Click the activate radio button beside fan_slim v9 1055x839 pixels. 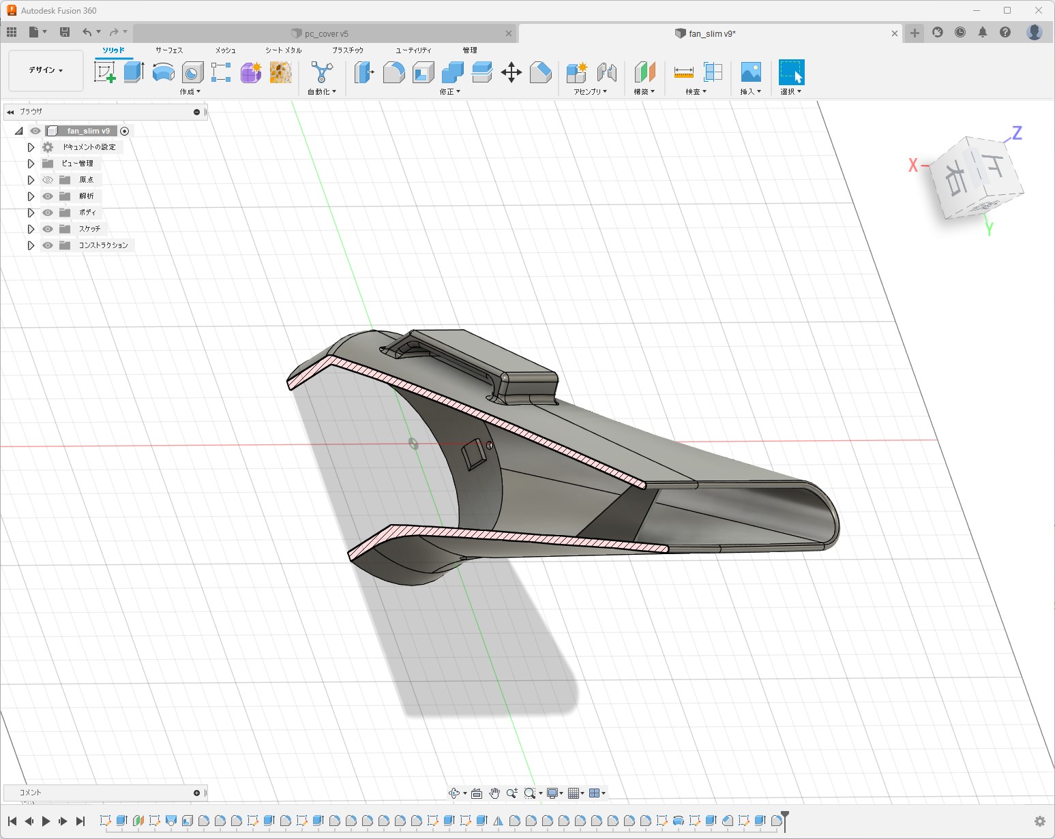[x=125, y=131]
